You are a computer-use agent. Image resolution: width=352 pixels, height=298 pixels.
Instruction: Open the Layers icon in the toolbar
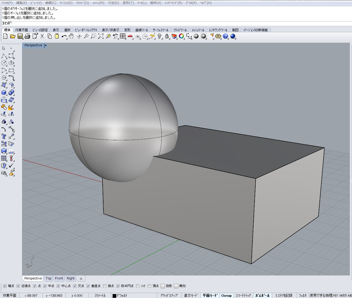[x=174, y=36]
